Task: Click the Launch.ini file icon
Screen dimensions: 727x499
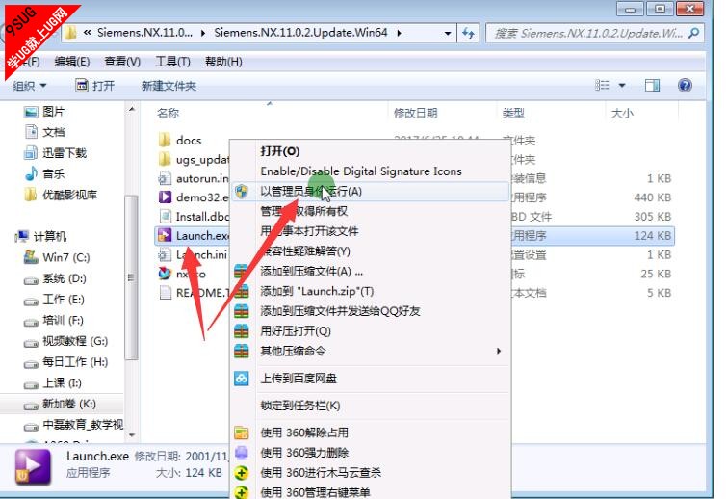Action: coord(165,254)
